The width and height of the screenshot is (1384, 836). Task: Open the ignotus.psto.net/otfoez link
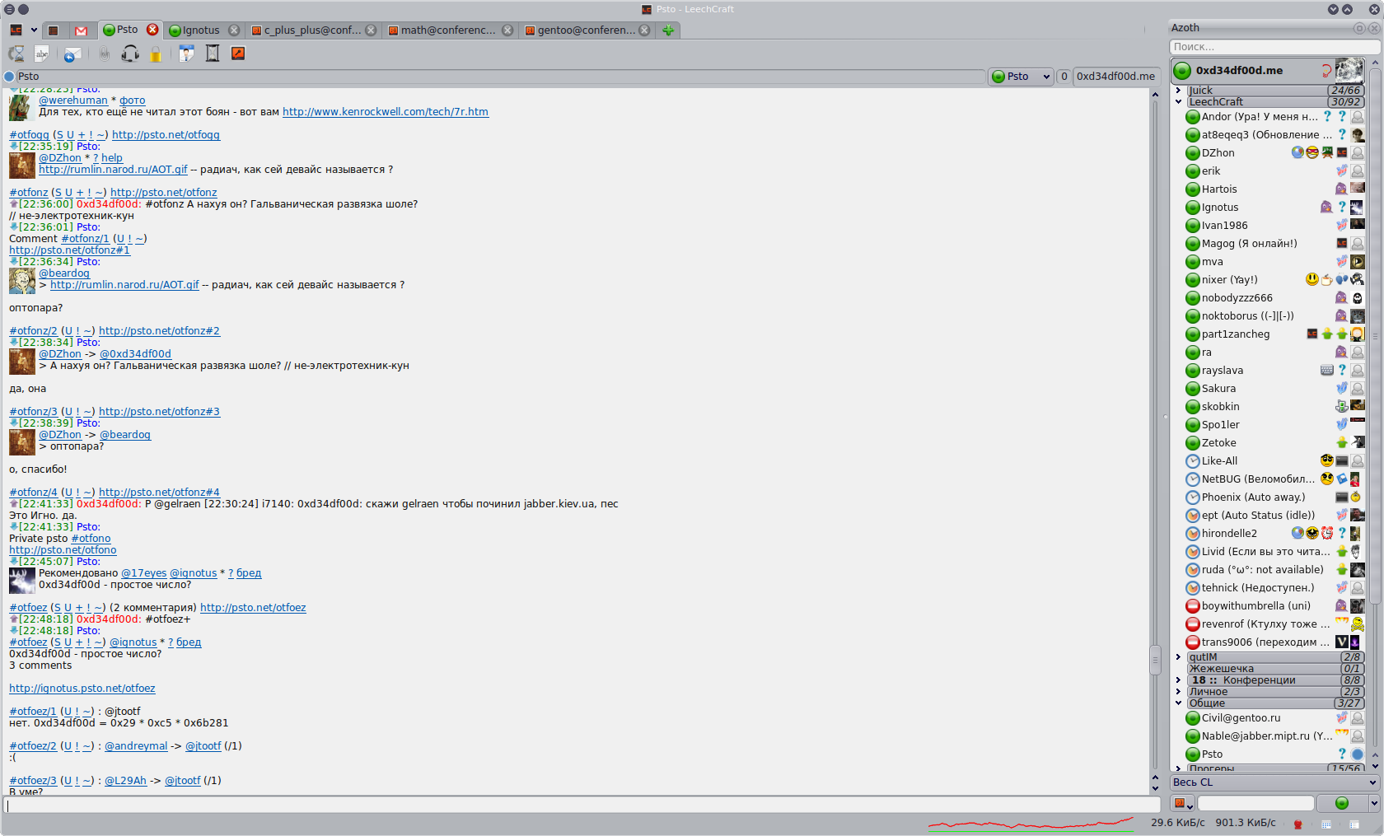tap(82, 689)
